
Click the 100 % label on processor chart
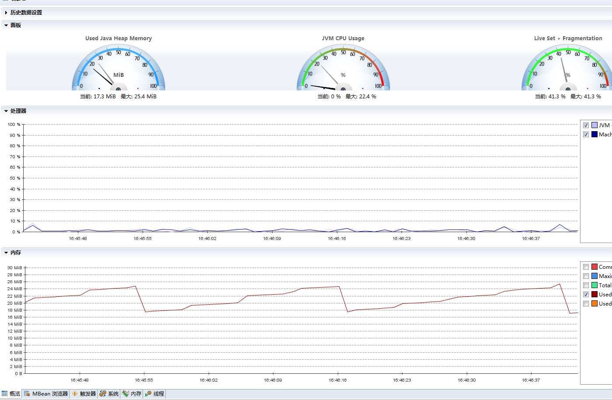tap(14, 125)
